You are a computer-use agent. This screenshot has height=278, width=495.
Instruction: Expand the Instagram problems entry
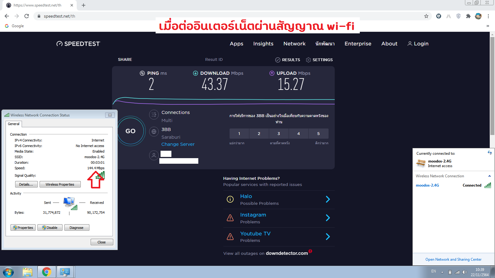328,218
